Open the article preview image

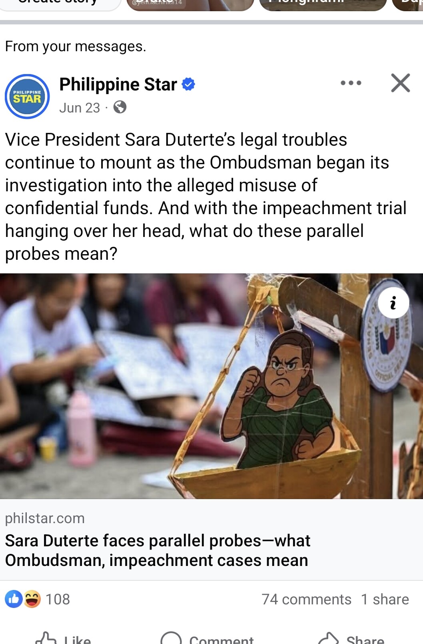(x=211, y=386)
